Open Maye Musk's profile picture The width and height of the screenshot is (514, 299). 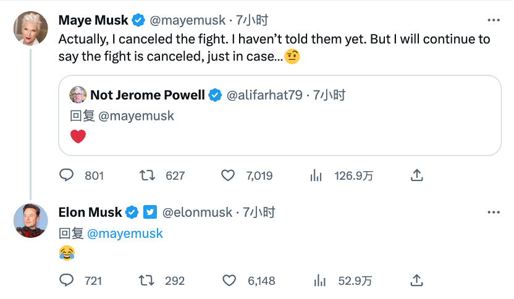[x=30, y=28]
